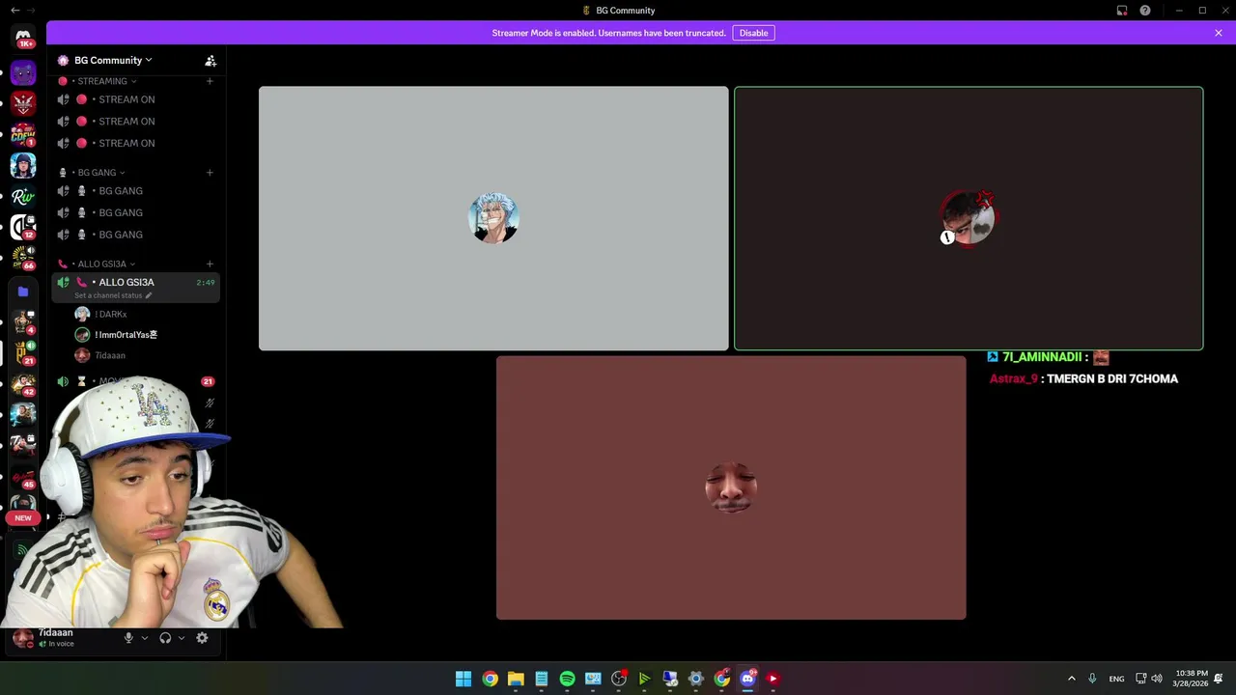Screen dimensions: 1236x695
Task: Open microphone input options arrow
Action: tap(145, 638)
